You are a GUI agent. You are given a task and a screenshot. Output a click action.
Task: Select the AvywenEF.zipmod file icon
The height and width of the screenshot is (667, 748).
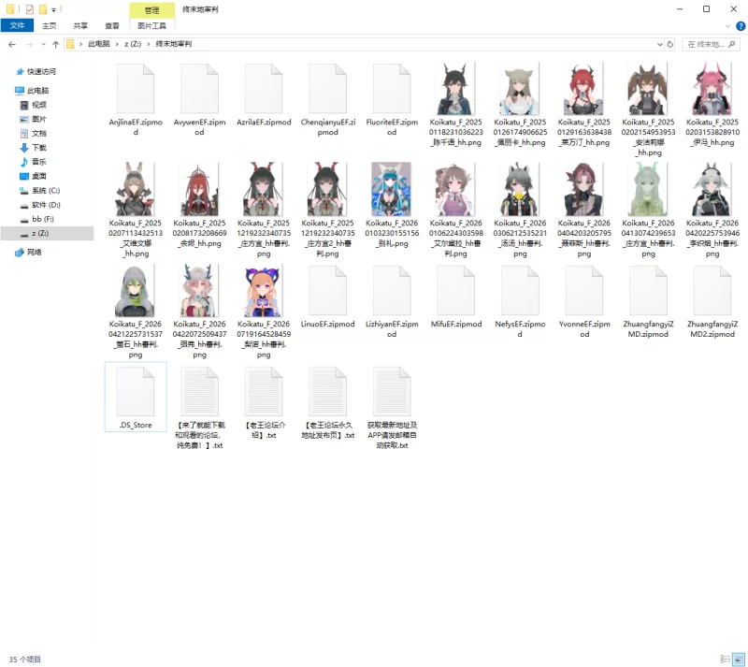click(199, 89)
